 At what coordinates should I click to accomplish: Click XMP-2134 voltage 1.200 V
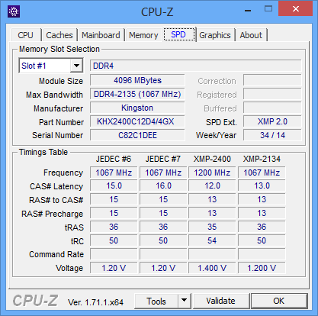pos(262,268)
